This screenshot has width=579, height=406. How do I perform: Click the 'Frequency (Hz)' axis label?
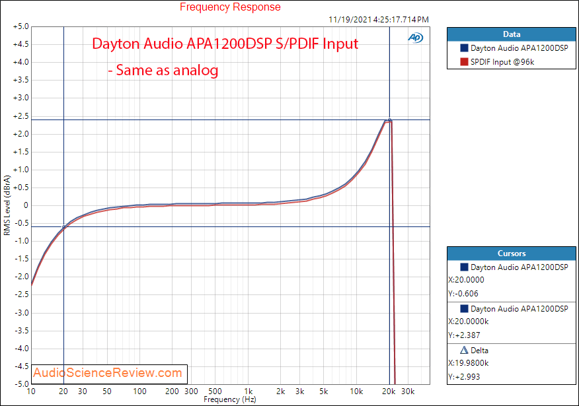point(229,399)
